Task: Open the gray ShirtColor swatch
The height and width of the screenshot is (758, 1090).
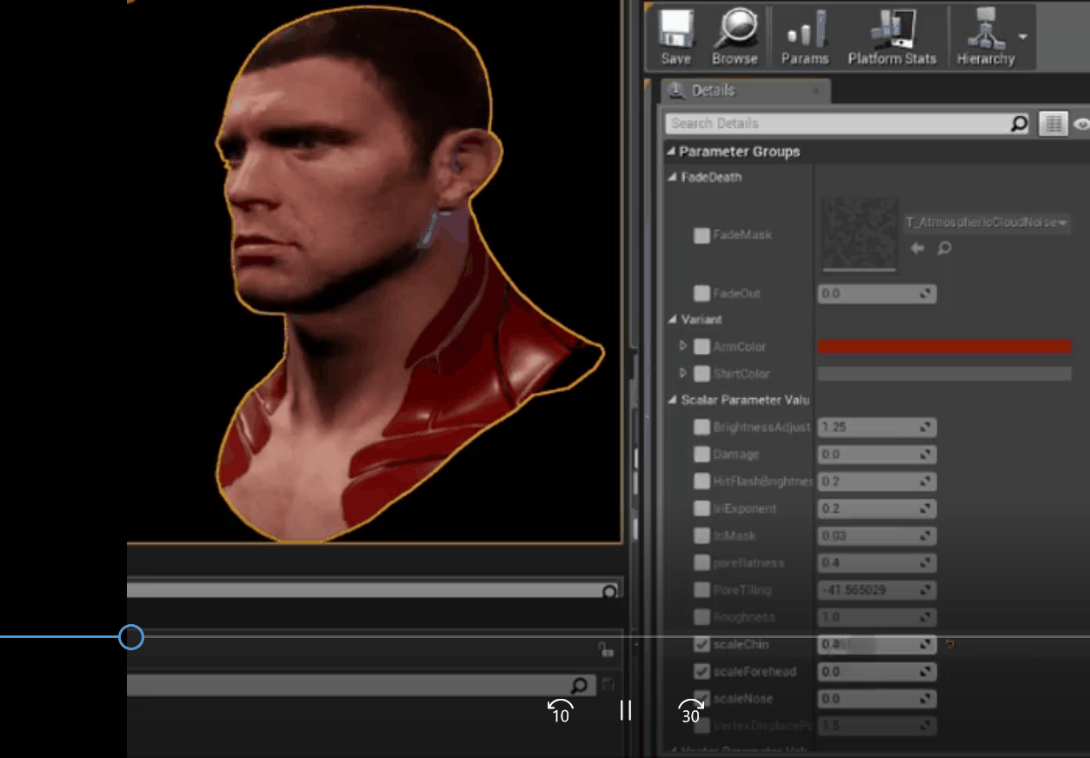Action: click(x=944, y=374)
